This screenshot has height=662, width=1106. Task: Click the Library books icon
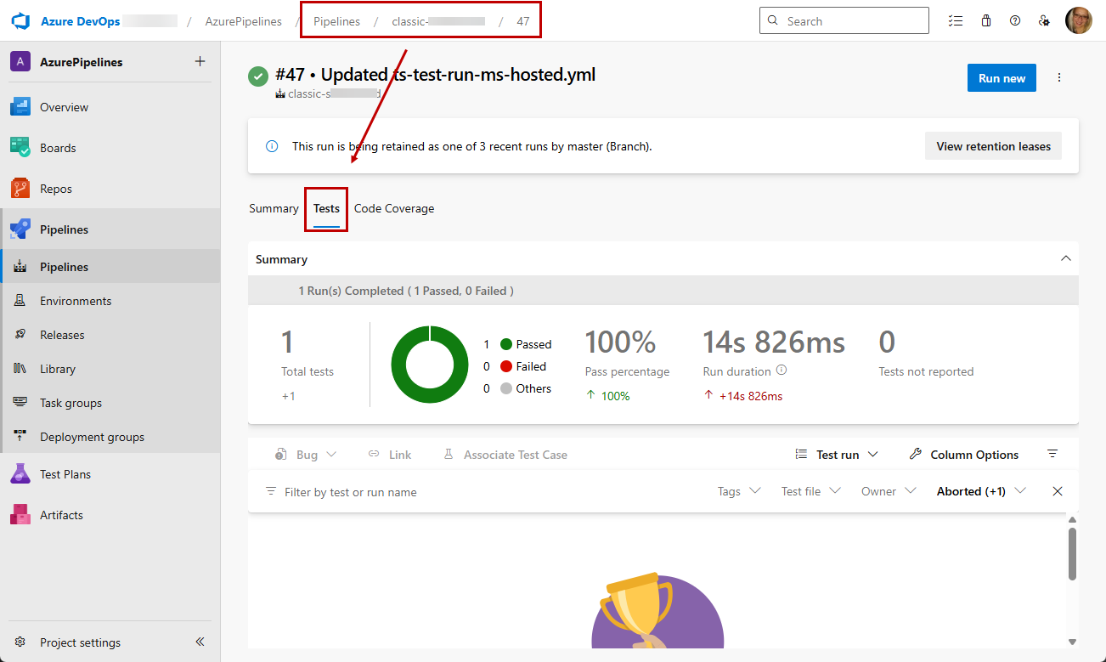(x=20, y=369)
